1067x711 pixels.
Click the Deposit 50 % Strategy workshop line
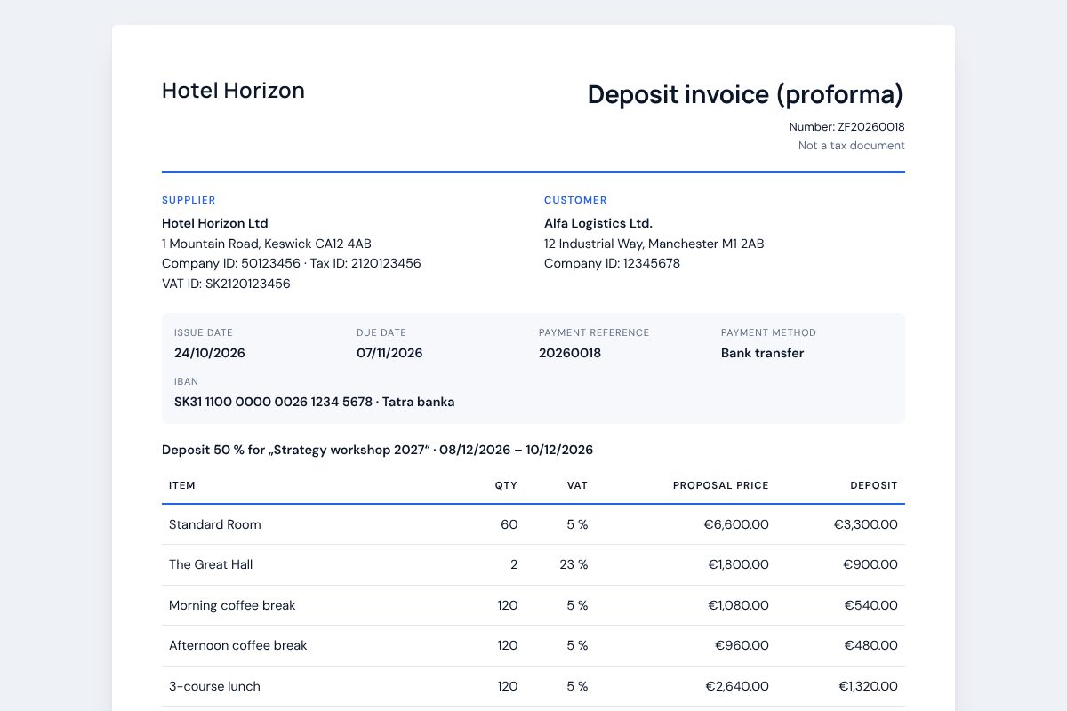click(378, 450)
